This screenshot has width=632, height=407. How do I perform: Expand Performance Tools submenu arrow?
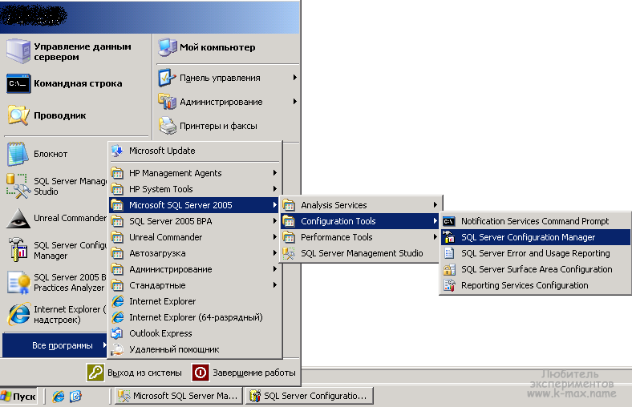pos(436,237)
